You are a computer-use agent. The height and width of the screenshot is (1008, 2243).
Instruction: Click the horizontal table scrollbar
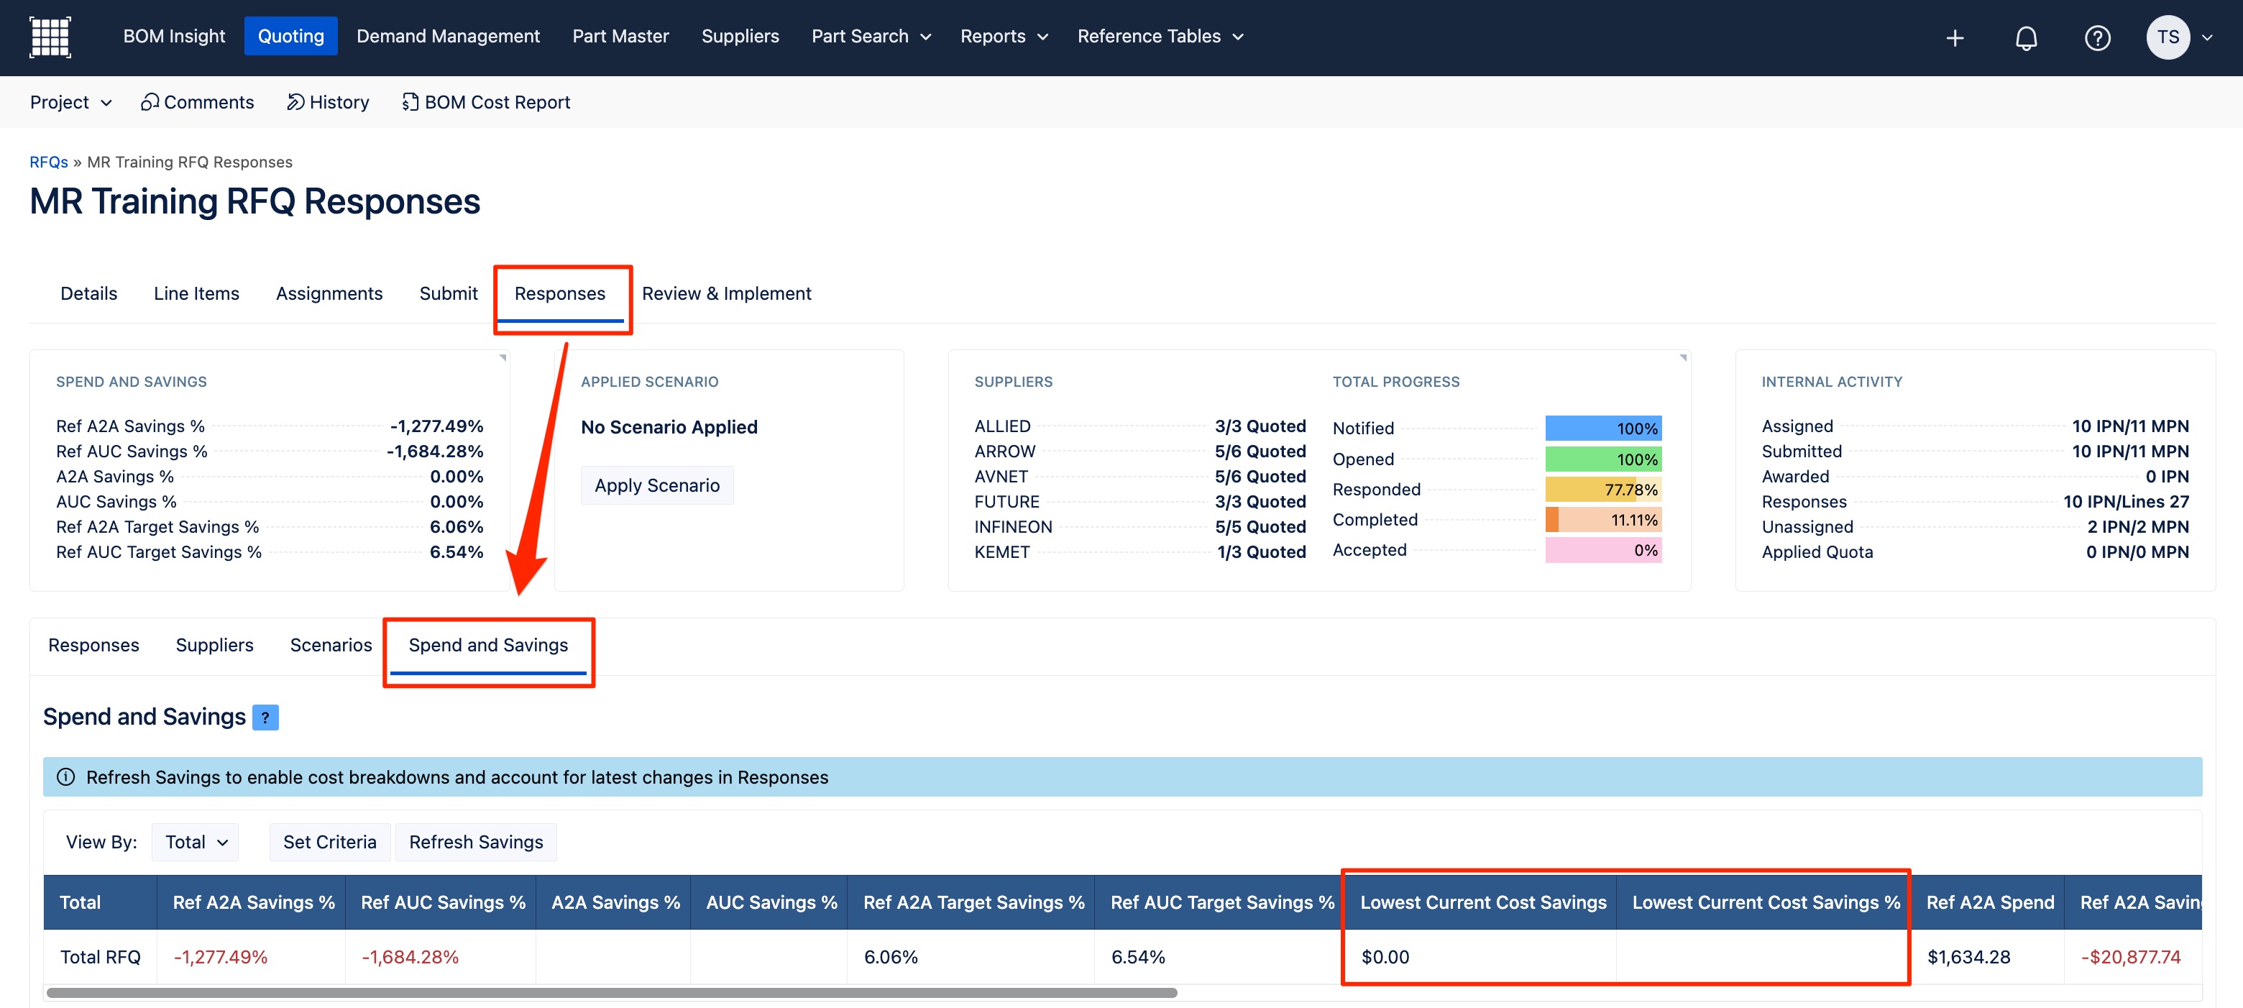click(611, 992)
